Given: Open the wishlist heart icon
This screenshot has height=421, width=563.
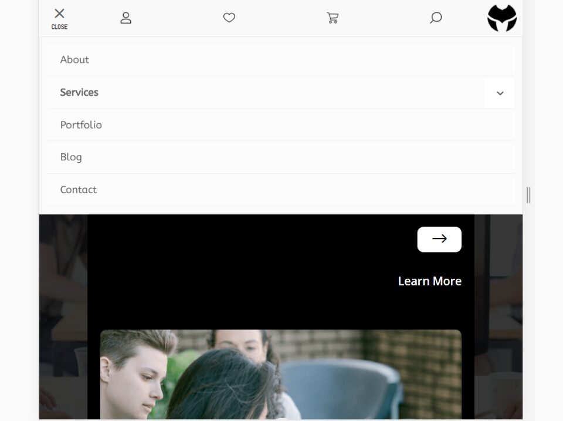Looking at the screenshot, I should (x=229, y=18).
